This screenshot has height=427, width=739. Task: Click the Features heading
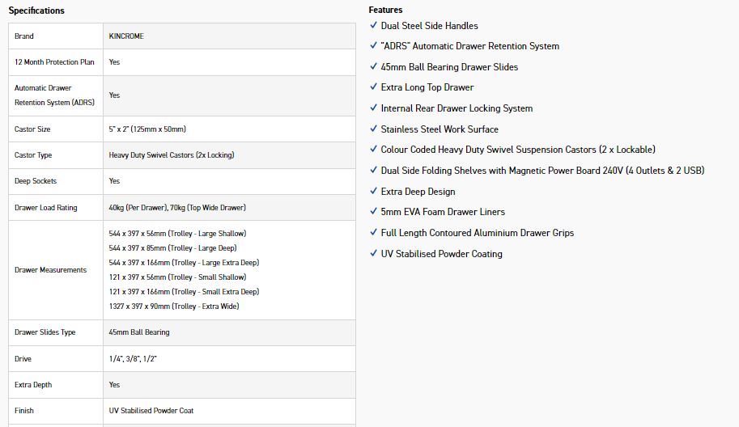385,11
